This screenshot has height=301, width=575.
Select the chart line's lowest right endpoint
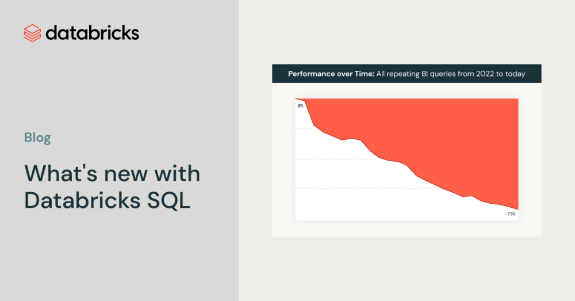point(518,209)
